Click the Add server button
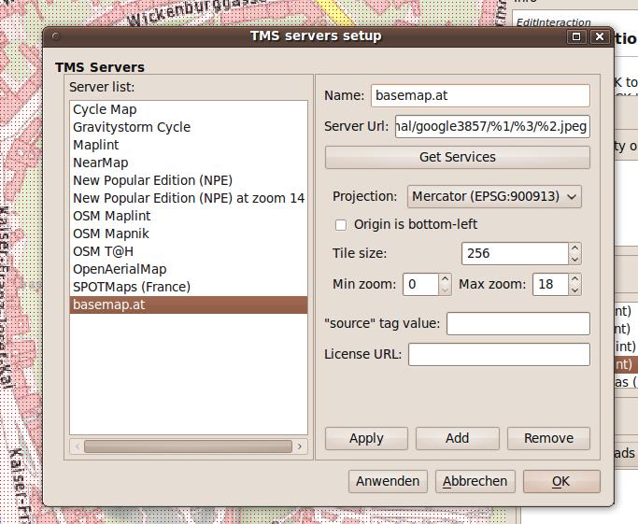This screenshot has height=524, width=638. click(x=457, y=438)
